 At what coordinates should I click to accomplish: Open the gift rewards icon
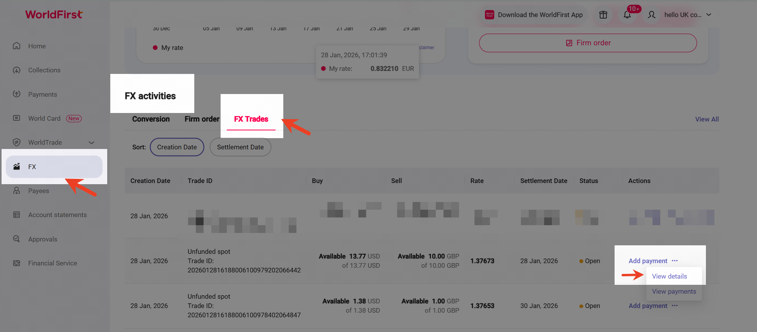tap(603, 15)
